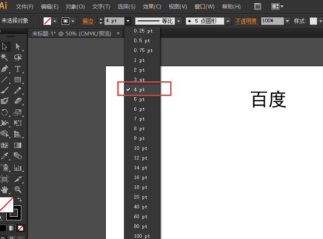Click the default fill and stroke icon
Screen dimensions: 323x239
click(1, 218)
